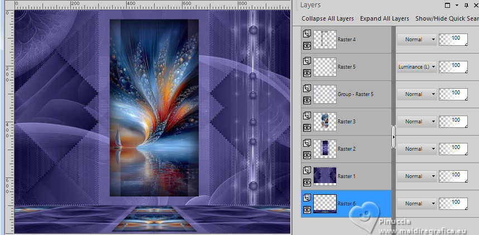Select the Raster 1 layer thumbnail

[325, 176]
